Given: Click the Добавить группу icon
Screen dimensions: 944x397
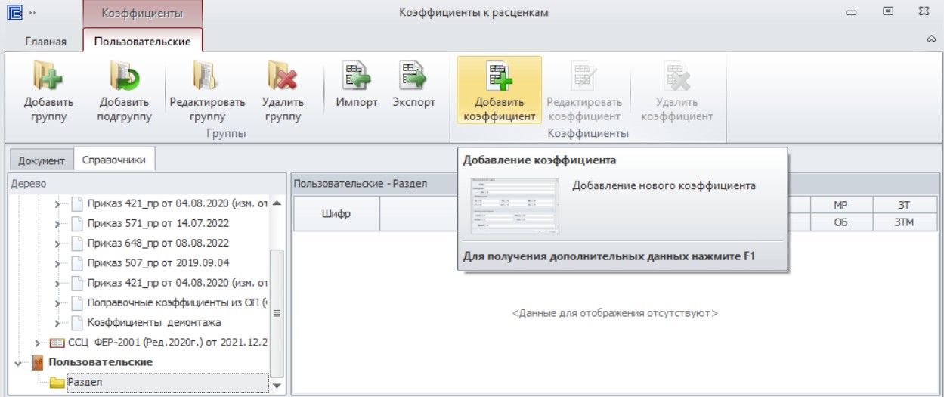Looking at the screenshot, I should pyautogui.click(x=48, y=76).
